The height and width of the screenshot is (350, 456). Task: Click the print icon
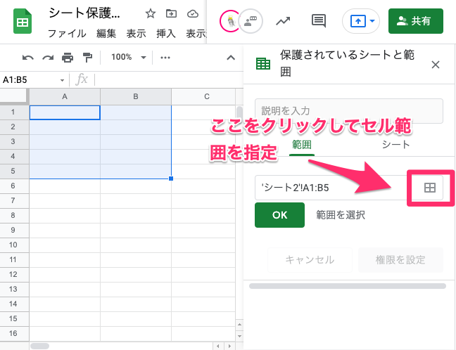point(68,58)
